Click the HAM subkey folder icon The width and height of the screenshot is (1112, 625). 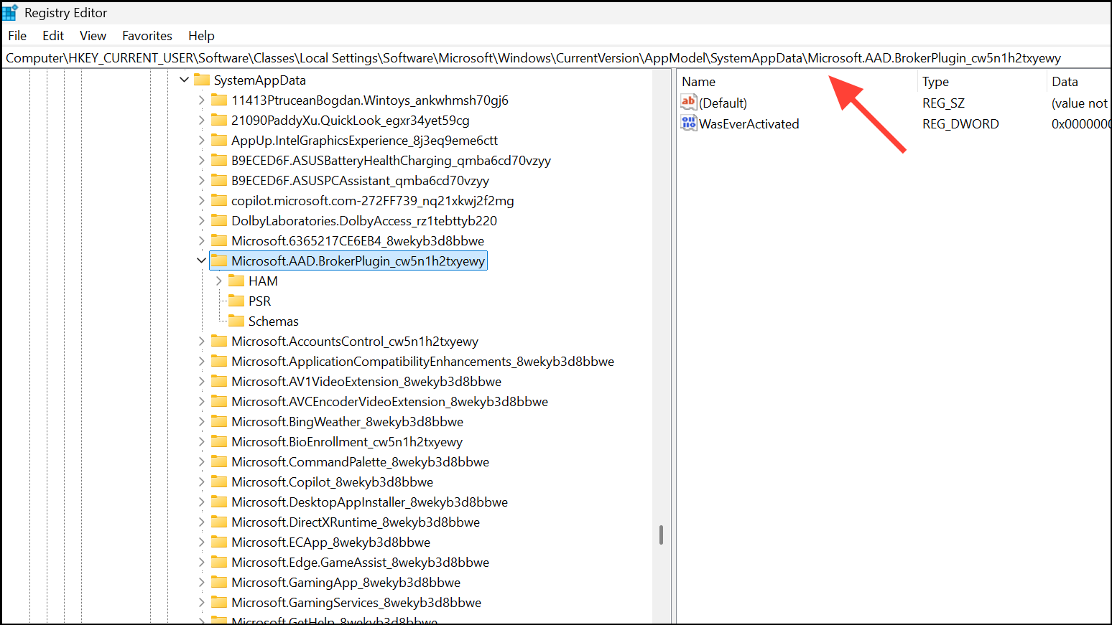236,281
